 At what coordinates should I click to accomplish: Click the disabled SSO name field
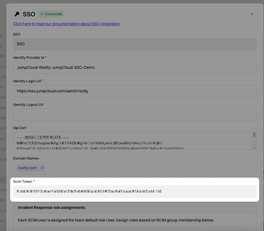[135, 44]
